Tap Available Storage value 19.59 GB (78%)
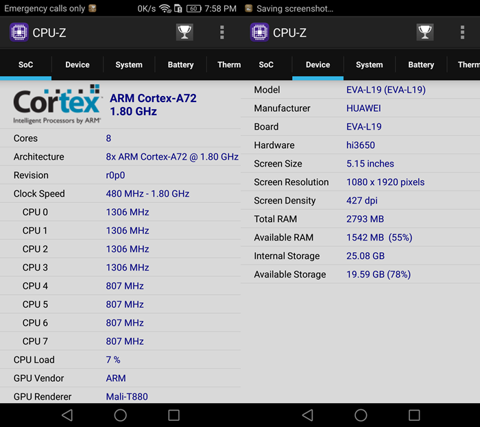Viewport: 480px width, 427px height. click(379, 274)
